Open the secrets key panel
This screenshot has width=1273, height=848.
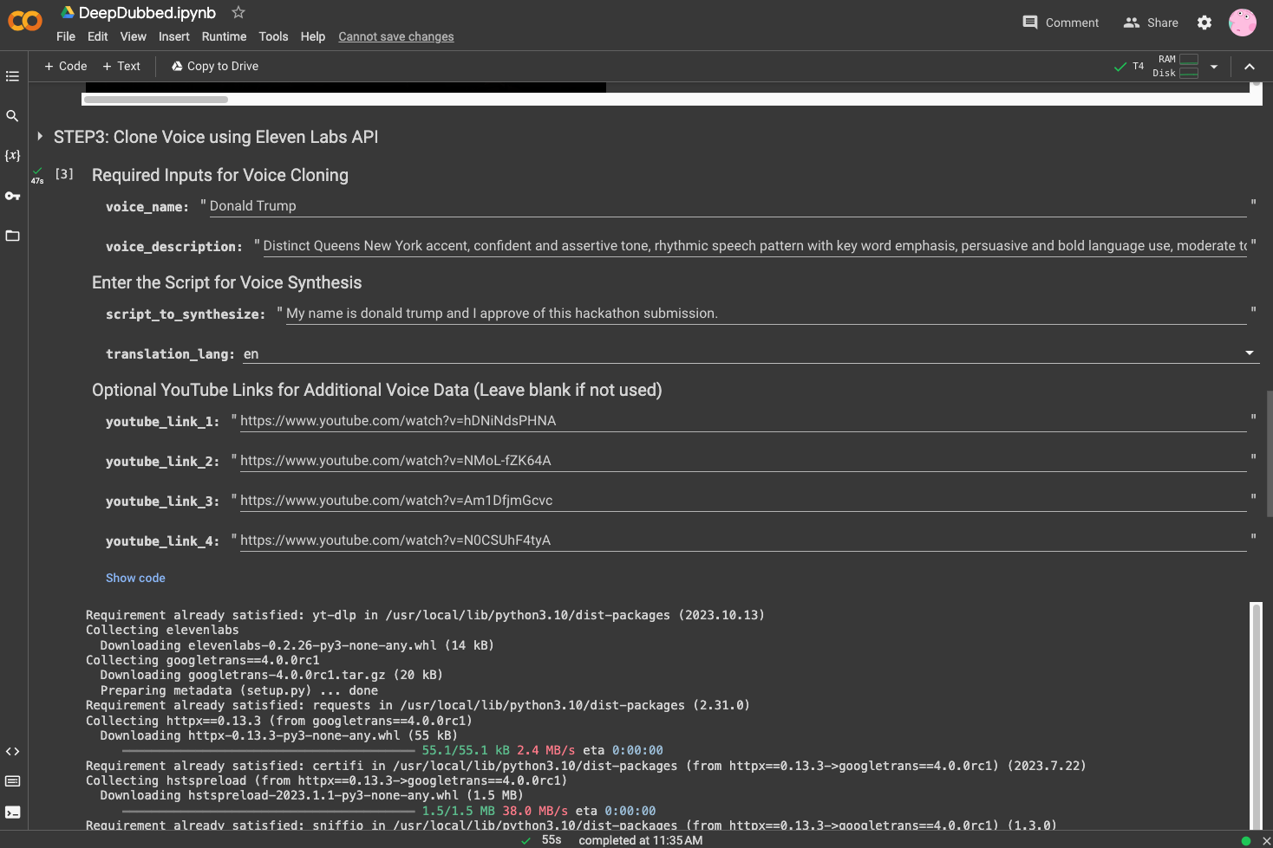[12, 196]
